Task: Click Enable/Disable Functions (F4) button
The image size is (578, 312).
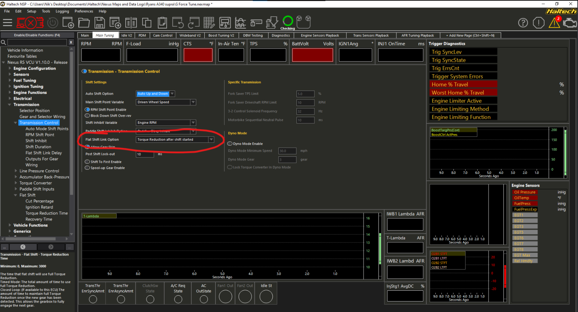Action: click(x=37, y=35)
